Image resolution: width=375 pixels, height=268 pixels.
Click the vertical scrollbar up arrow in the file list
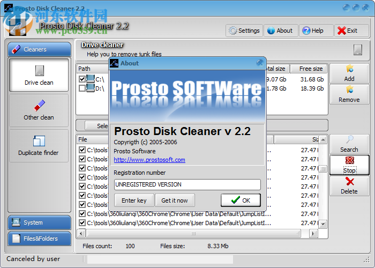pos(323,139)
